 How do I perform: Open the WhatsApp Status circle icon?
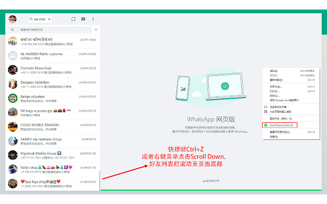click(73, 19)
